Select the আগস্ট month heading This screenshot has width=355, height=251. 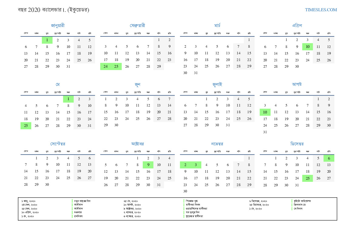[x=297, y=84]
